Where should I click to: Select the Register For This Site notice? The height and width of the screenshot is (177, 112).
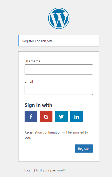pyautogui.click(x=59, y=41)
